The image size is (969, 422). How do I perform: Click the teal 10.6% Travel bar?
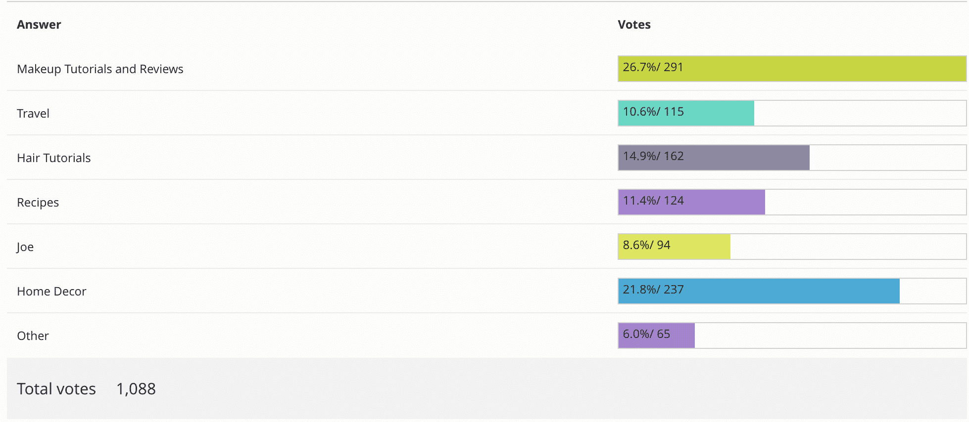pyautogui.click(x=686, y=113)
